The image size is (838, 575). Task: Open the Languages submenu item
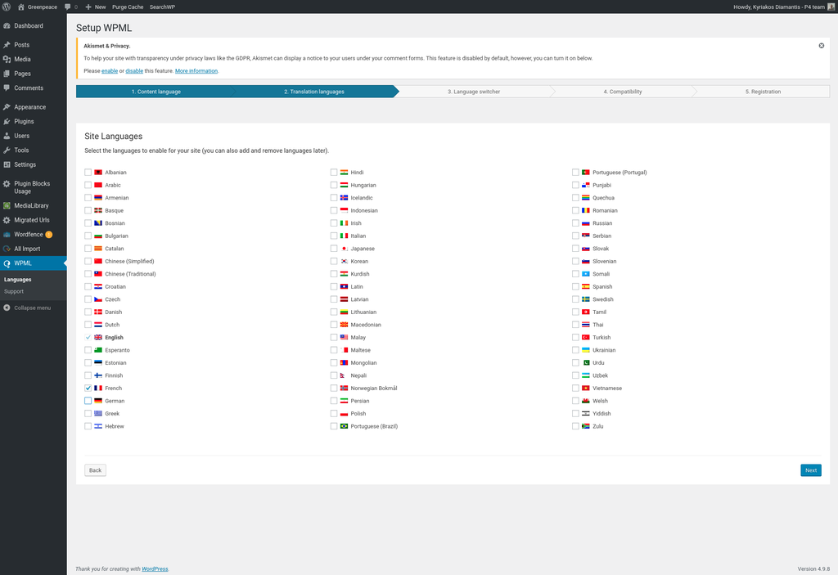tap(18, 280)
